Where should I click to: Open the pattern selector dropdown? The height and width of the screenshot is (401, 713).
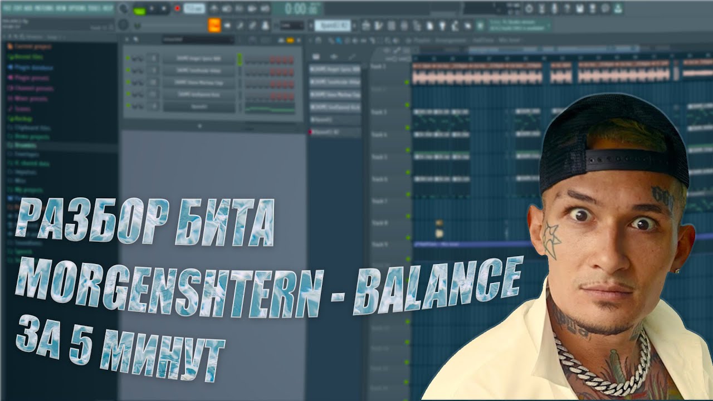pos(333,26)
